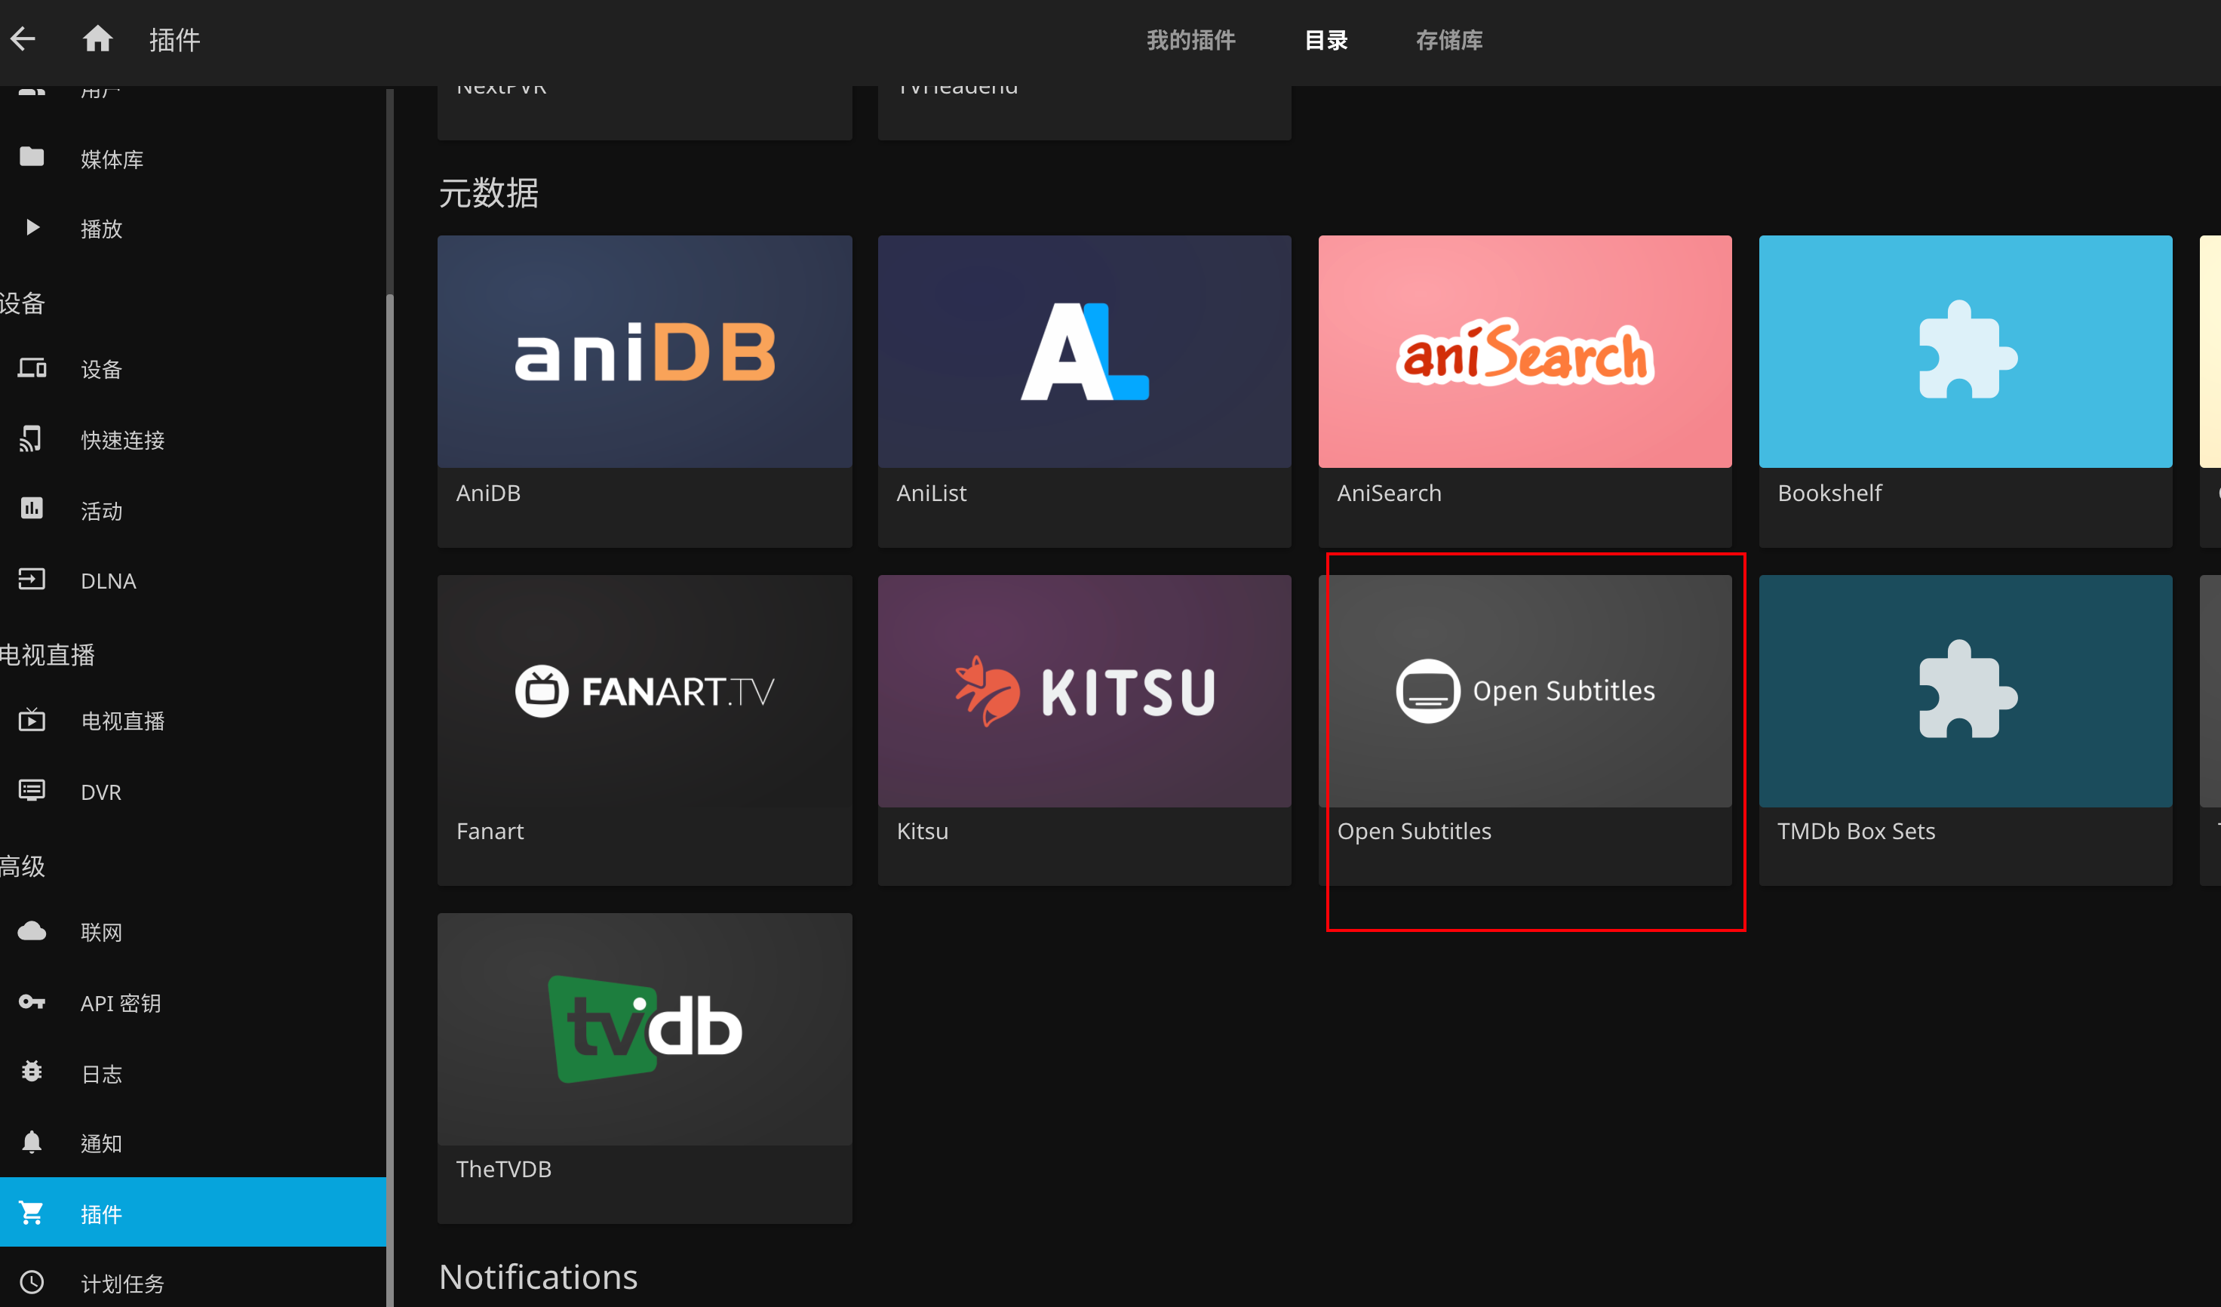Select the Open Subtitles plugin image
This screenshot has height=1307, width=2221.
tap(1525, 691)
